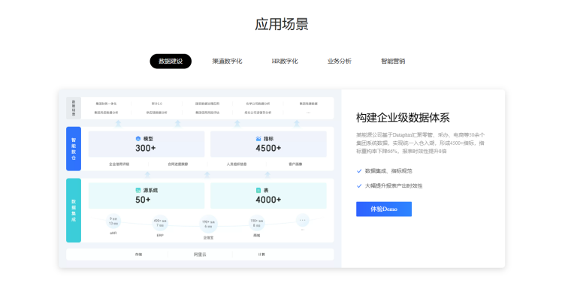Click the 存储 label in bottom bar
The width and height of the screenshot is (562, 286).
click(x=138, y=254)
